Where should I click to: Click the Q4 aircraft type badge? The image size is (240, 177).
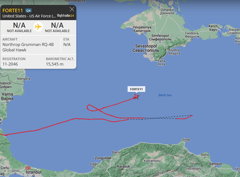point(28,11)
